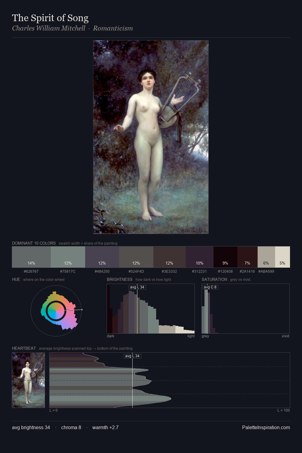
Task: Click the avg C 8 saturation label
Action: (210, 287)
